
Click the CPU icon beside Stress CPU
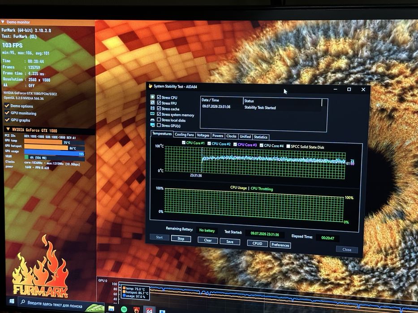(x=152, y=97)
